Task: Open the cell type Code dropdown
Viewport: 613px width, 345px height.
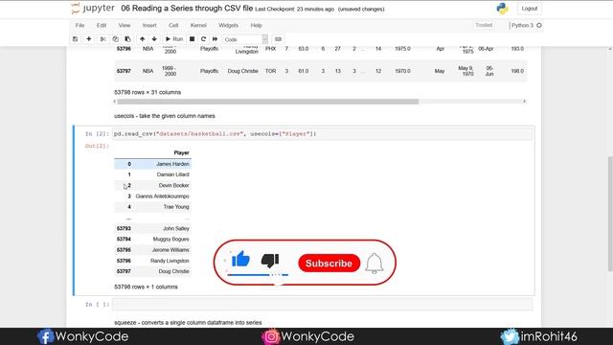Action: [x=245, y=39]
